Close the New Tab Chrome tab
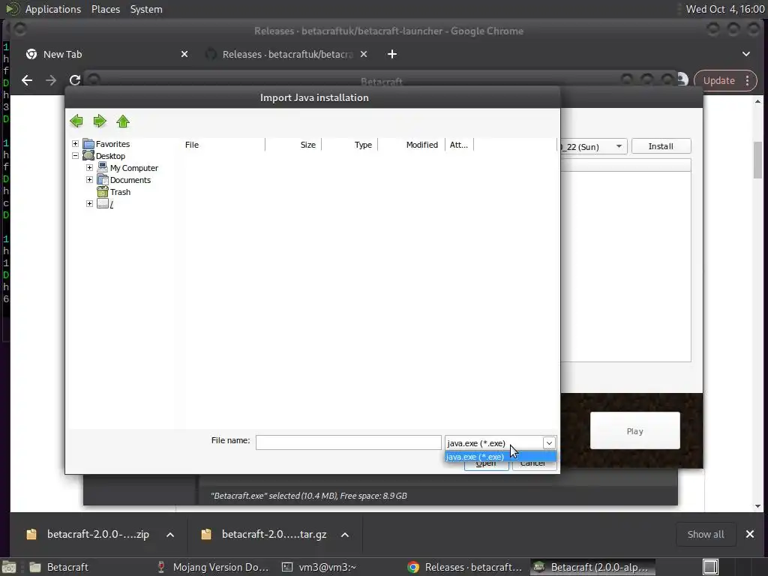The image size is (768, 576). (x=184, y=54)
